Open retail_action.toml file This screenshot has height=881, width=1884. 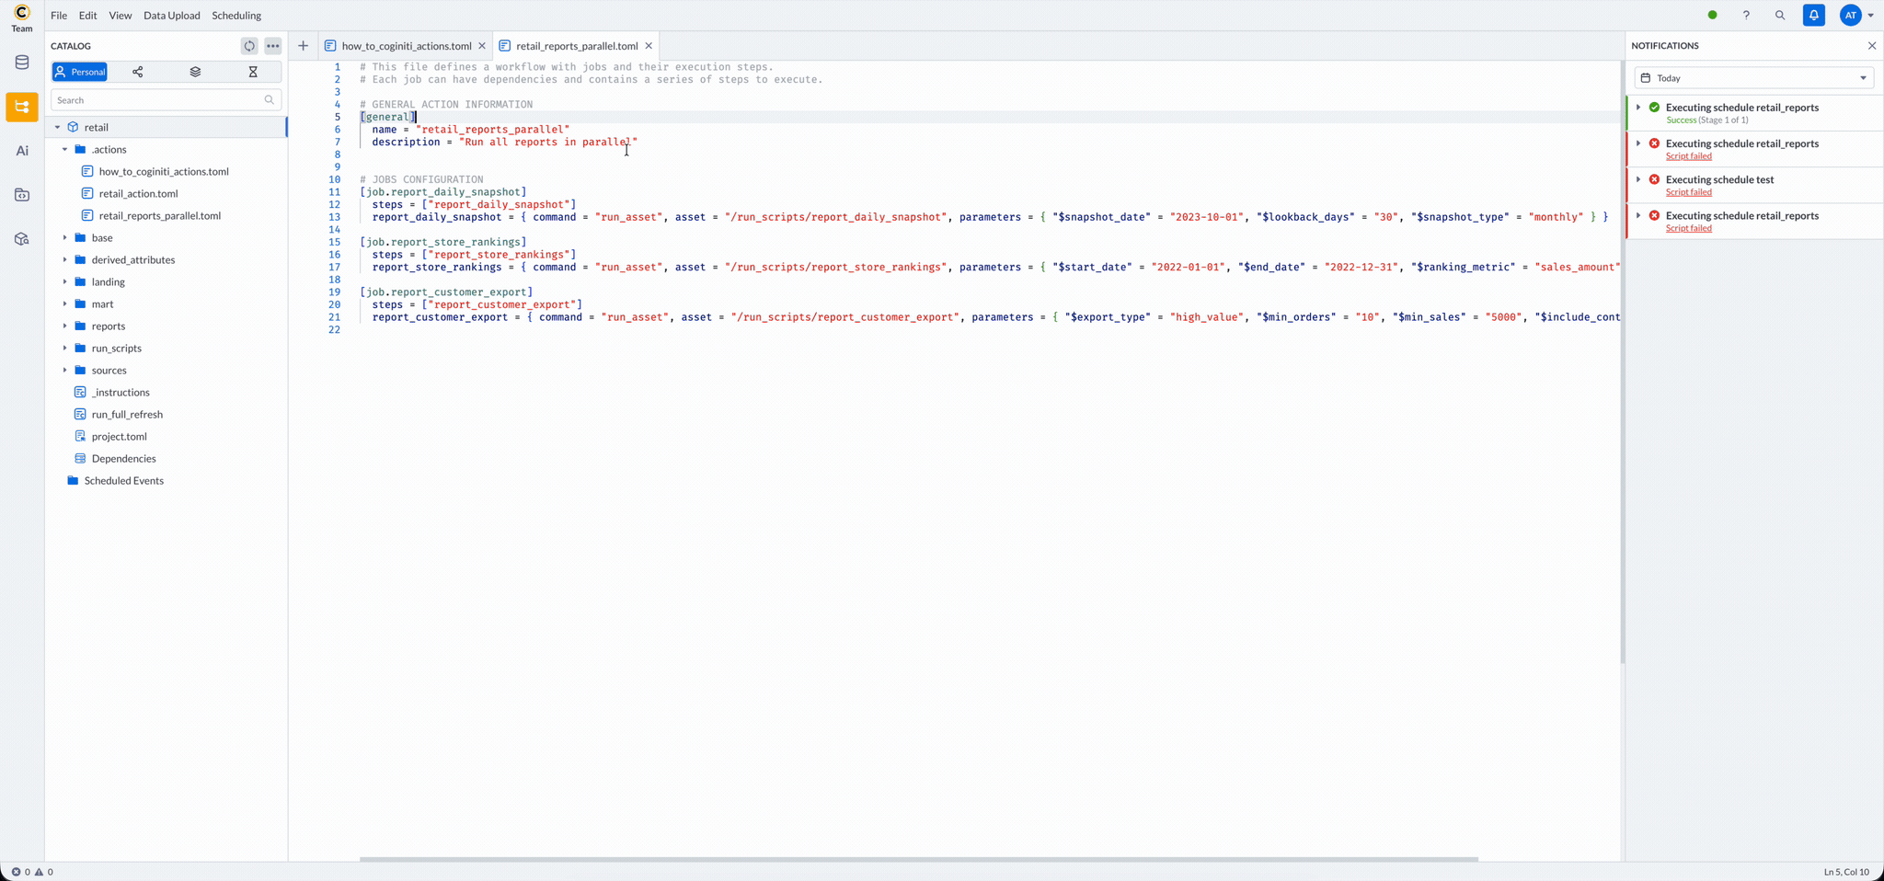tap(138, 194)
